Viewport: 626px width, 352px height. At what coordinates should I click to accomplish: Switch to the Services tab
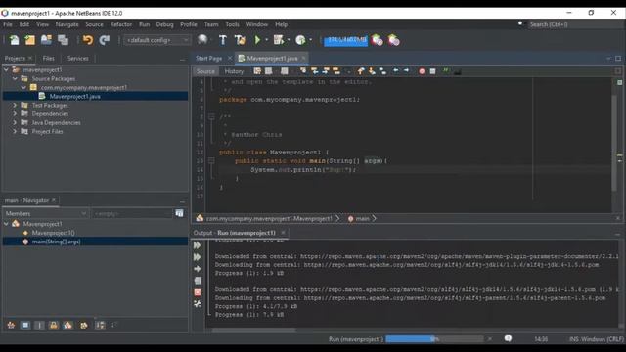click(x=78, y=59)
